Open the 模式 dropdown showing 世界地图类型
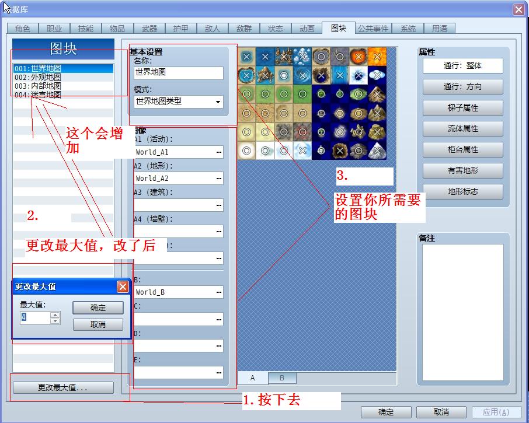Viewport: 529px width, 423px height. (179, 102)
